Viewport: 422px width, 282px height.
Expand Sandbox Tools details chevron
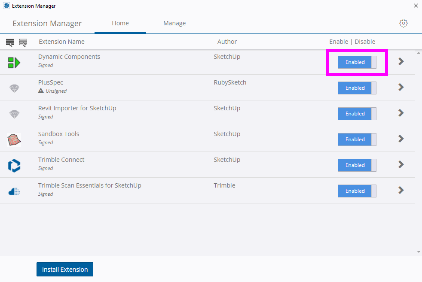pos(401,139)
